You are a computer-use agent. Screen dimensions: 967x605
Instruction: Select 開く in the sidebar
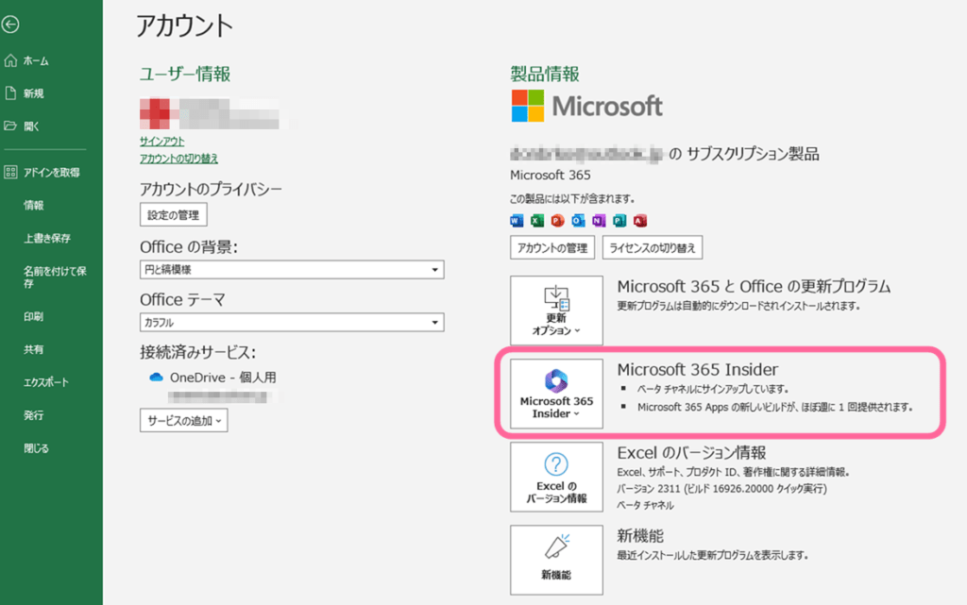point(31,126)
